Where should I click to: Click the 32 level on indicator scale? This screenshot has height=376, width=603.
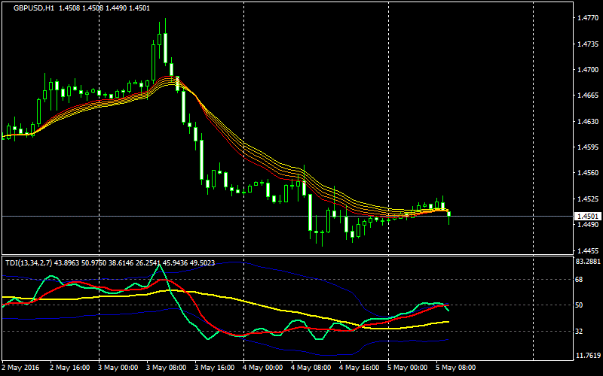(579, 331)
